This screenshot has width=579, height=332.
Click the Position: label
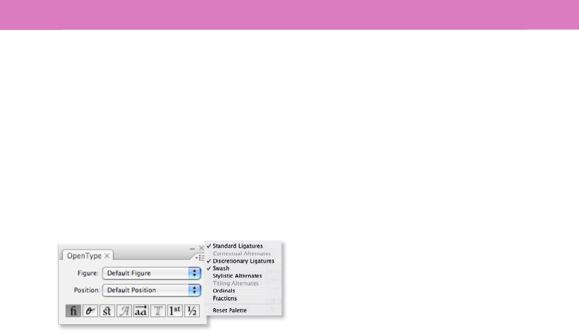[87, 290]
